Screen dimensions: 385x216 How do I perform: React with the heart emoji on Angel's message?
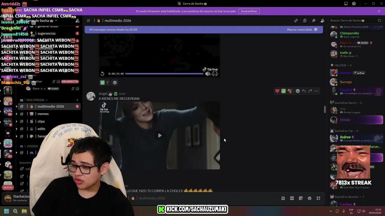(x=277, y=91)
